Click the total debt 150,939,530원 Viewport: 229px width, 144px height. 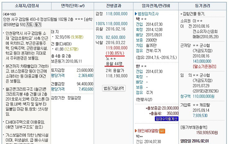coord(207,133)
